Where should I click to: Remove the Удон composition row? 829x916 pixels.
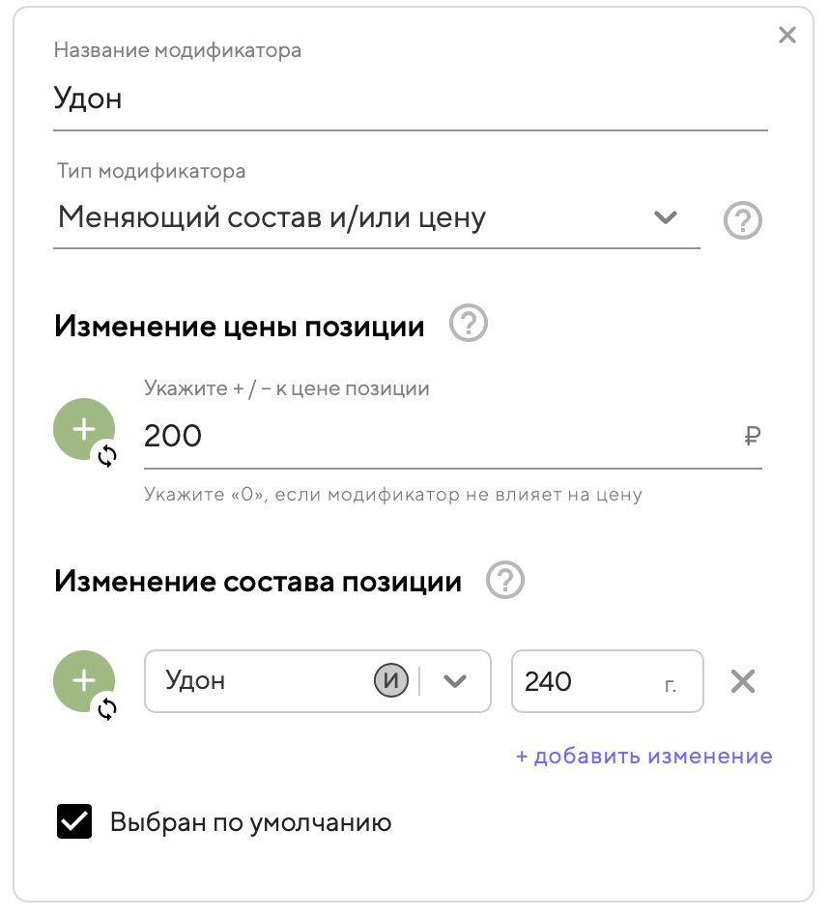[x=742, y=682]
